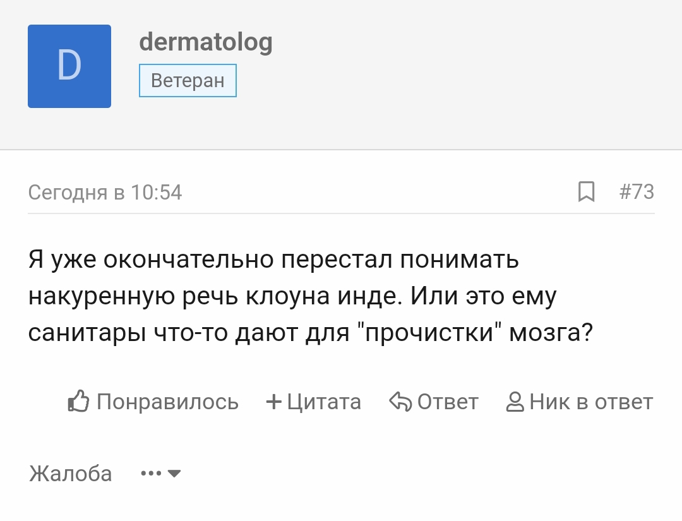
Task: Click the thumbs-up icon to rate post #73
Action: (x=78, y=400)
